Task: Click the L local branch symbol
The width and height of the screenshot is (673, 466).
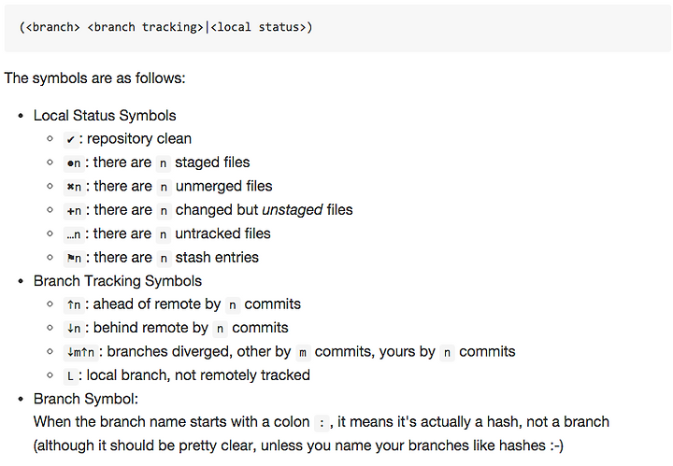Action: pos(70,376)
